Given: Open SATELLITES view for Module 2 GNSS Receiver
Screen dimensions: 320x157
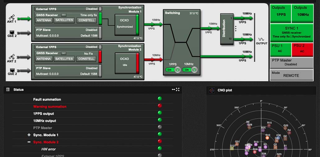Looking at the screenshot, I should (64, 59).
